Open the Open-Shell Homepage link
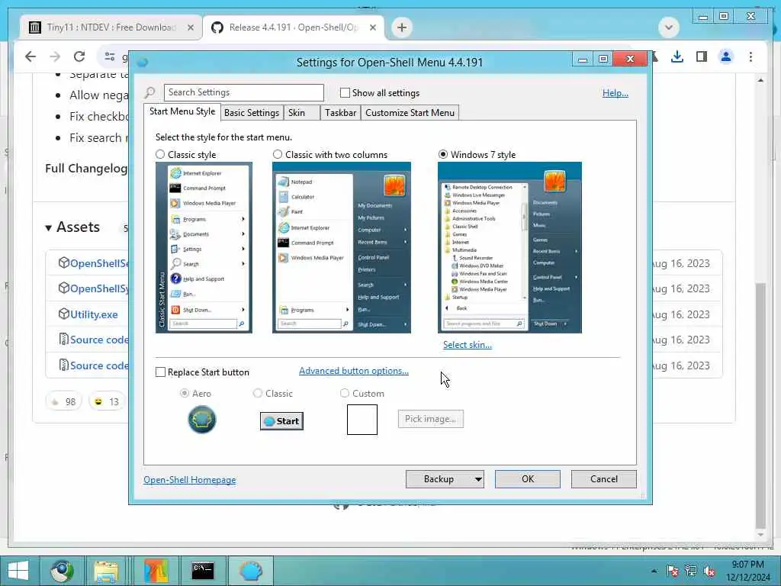781x586 pixels. tap(190, 480)
